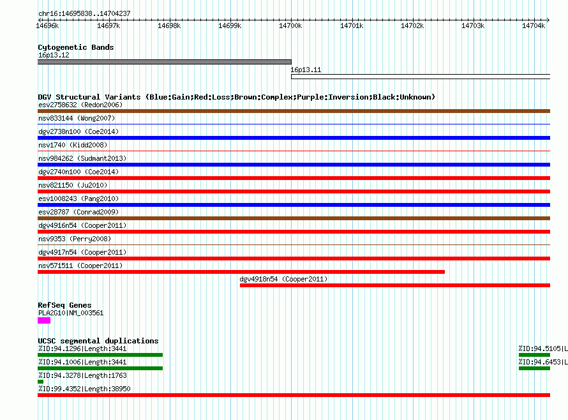Click the 14696k ruler tick label
The image size is (568, 420).
tap(47, 26)
